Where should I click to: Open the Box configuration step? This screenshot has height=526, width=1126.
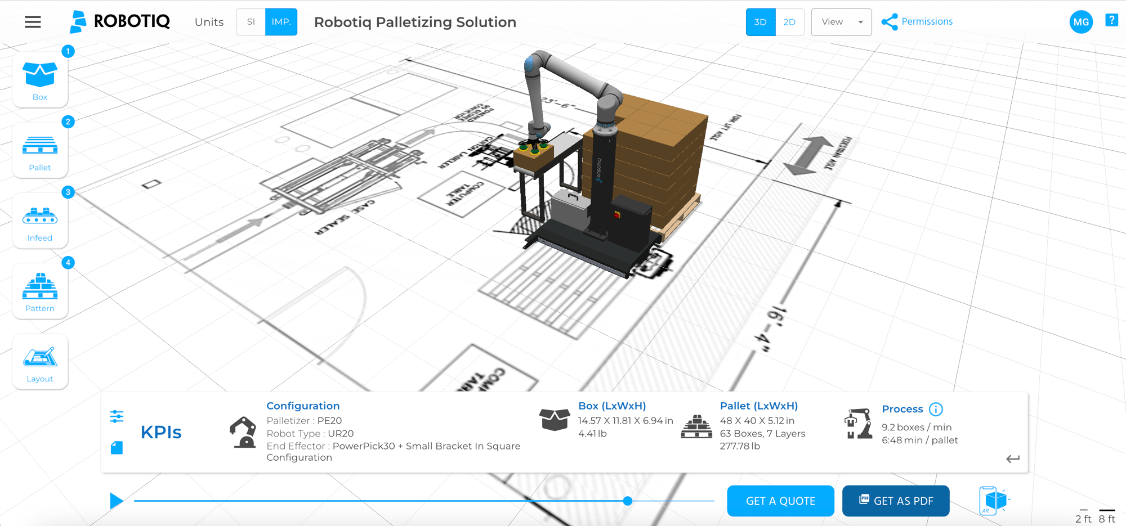coord(40,80)
